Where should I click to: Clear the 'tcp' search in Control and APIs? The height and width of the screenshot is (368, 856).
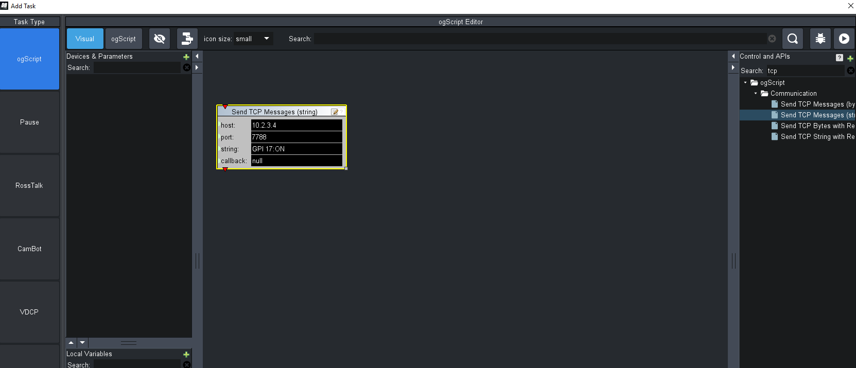click(x=851, y=71)
